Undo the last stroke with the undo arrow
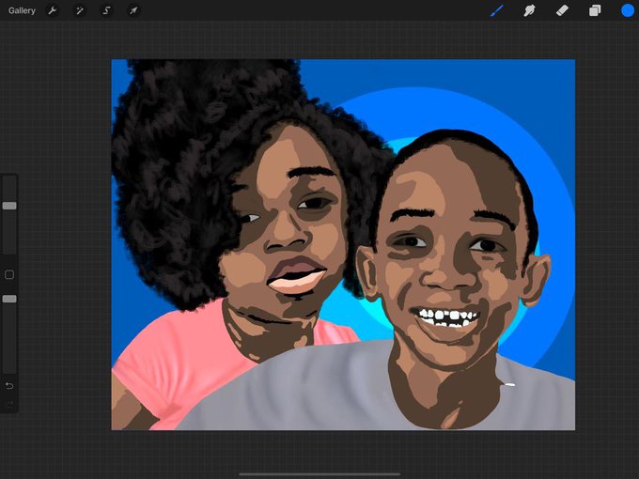Screen dimensions: 639x479 coord(9,385)
